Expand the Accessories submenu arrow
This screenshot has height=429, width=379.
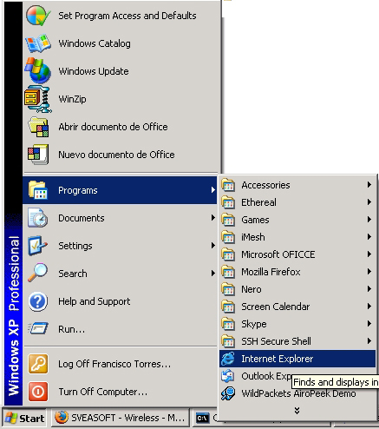click(x=369, y=185)
